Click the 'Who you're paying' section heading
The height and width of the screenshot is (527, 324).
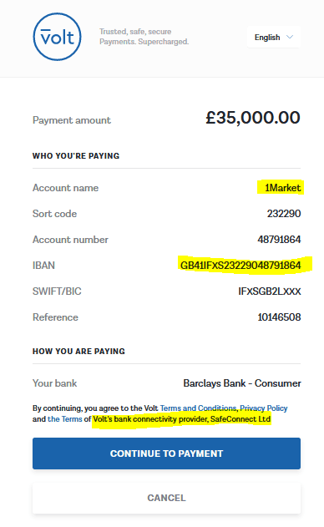(x=76, y=156)
